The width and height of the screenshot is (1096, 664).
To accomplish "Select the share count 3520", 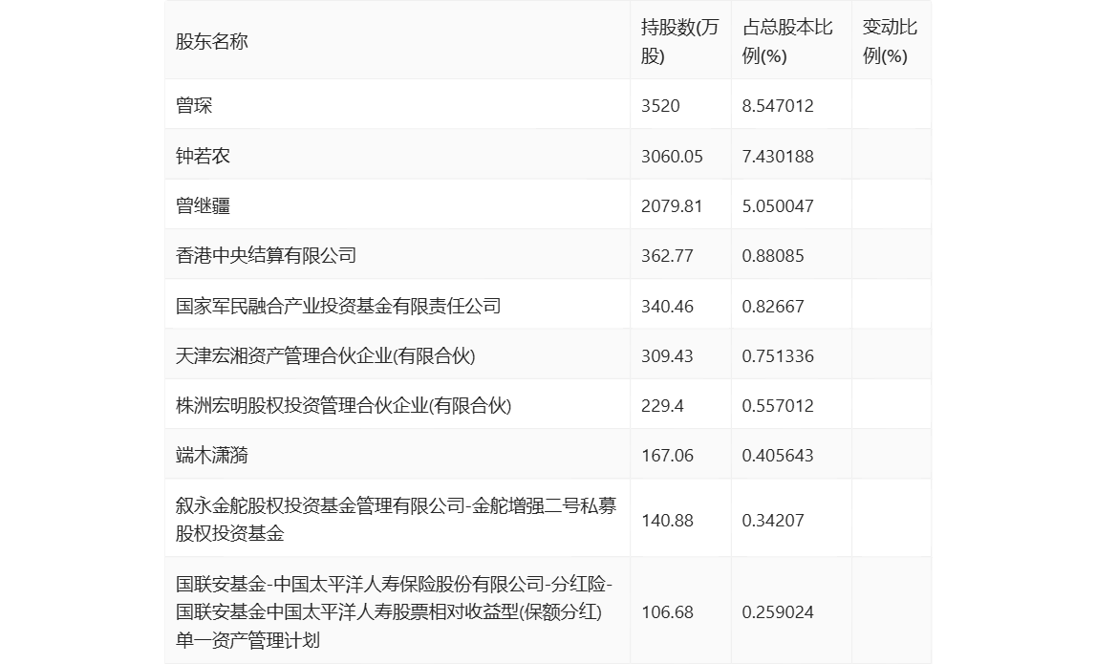I will coord(660,105).
